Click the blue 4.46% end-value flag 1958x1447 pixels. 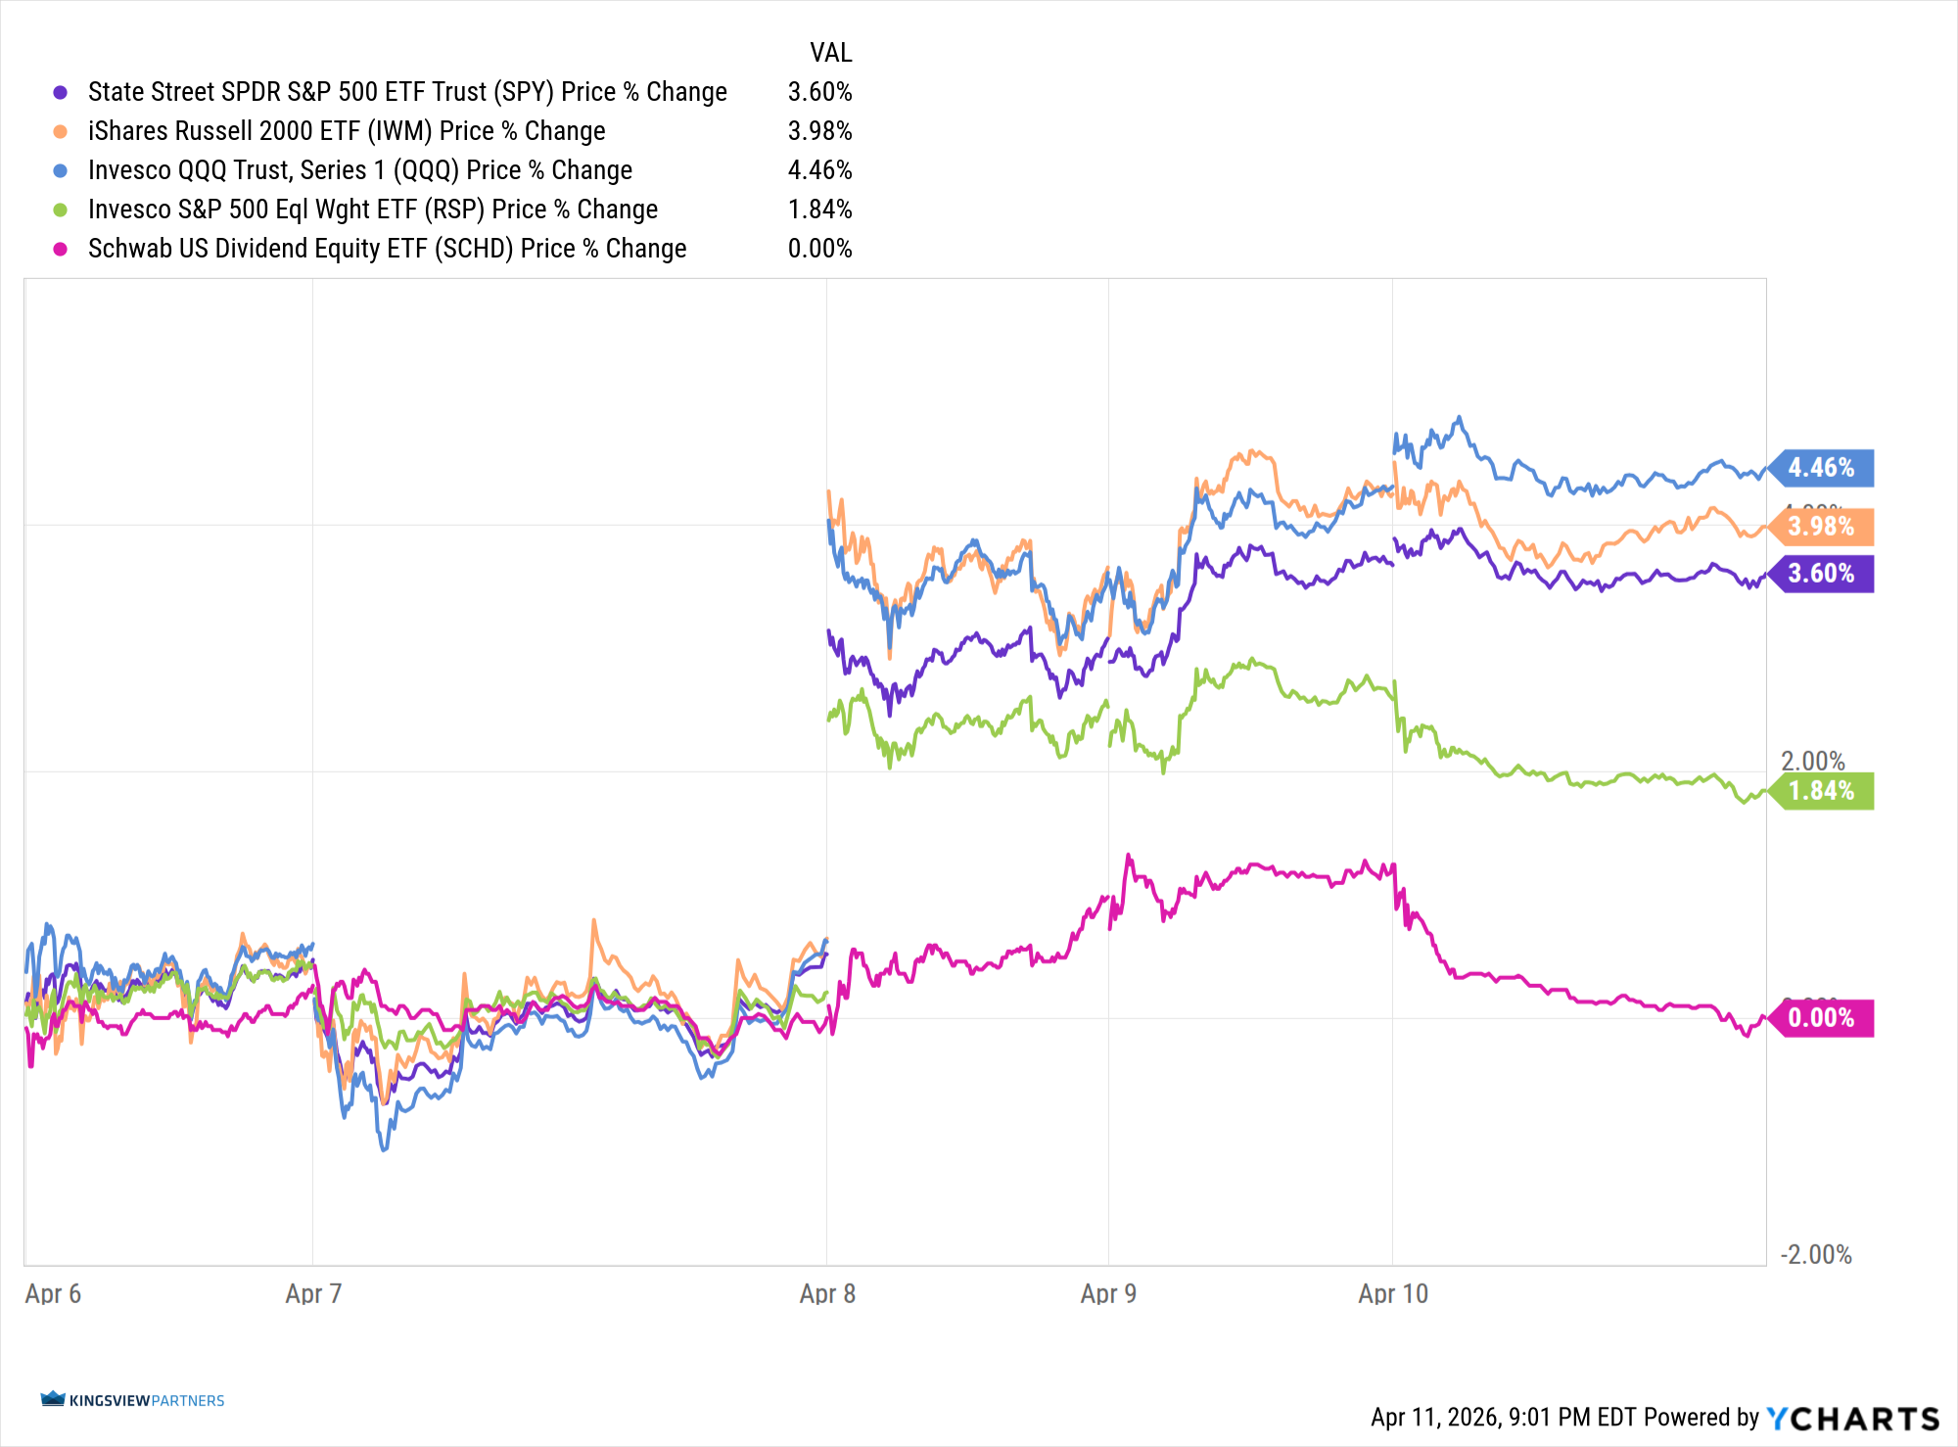tap(1822, 468)
